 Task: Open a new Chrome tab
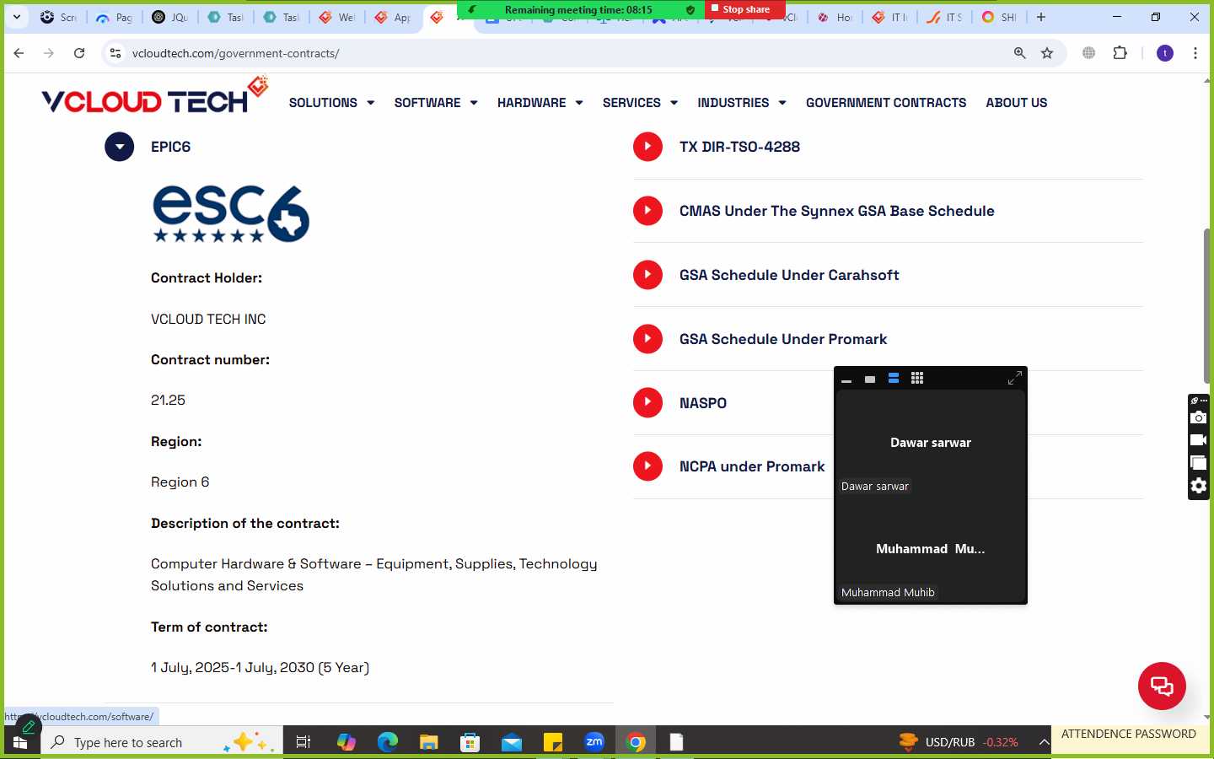pos(1041,17)
